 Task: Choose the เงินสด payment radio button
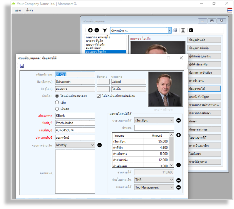pos(57,109)
